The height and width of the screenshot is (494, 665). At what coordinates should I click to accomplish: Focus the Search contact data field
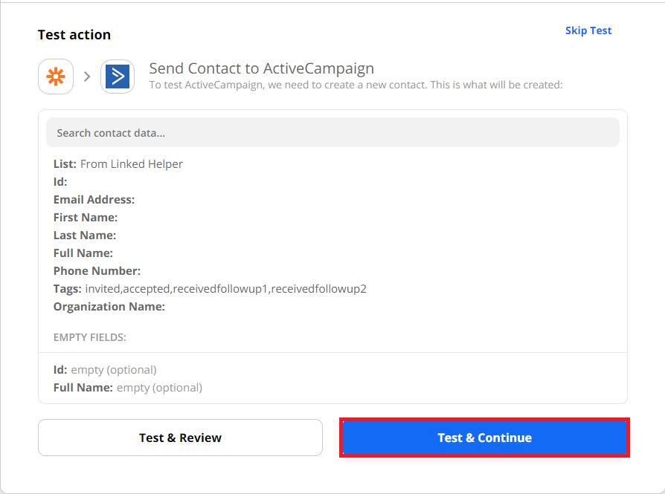pyautogui.click(x=332, y=133)
